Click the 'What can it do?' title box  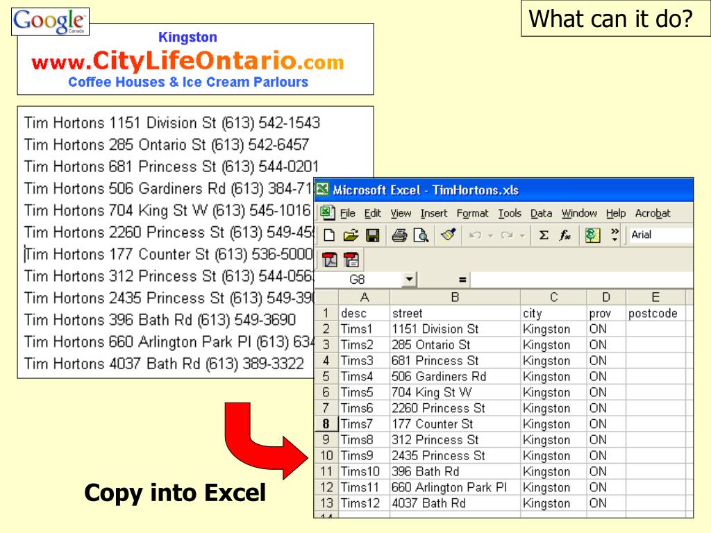(x=616, y=19)
